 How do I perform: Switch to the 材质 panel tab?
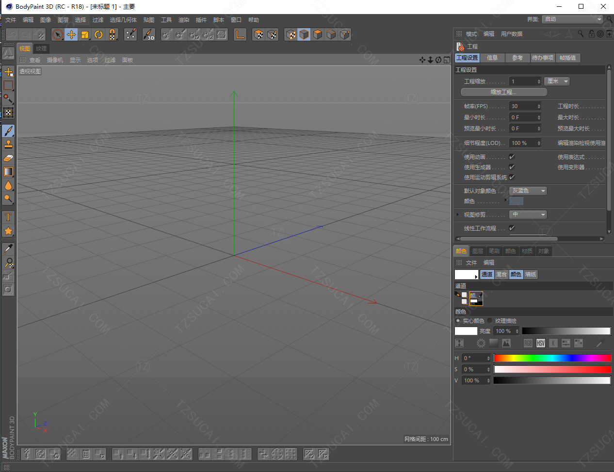click(527, 251)
